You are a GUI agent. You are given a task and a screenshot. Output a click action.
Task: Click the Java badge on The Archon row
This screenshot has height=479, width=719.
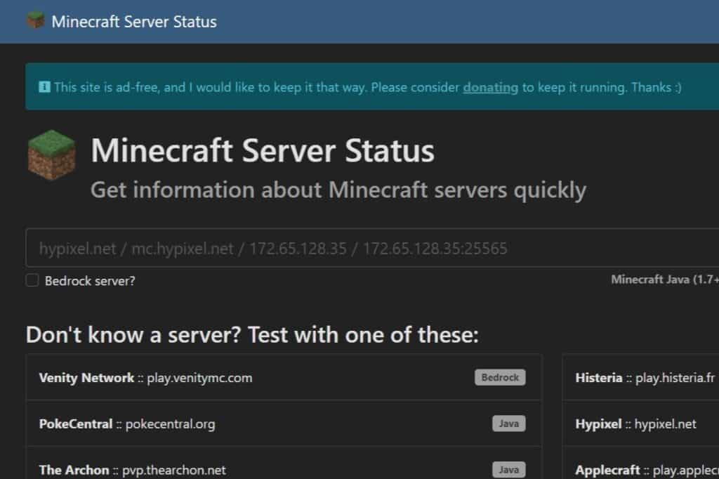tap(508, 469)
